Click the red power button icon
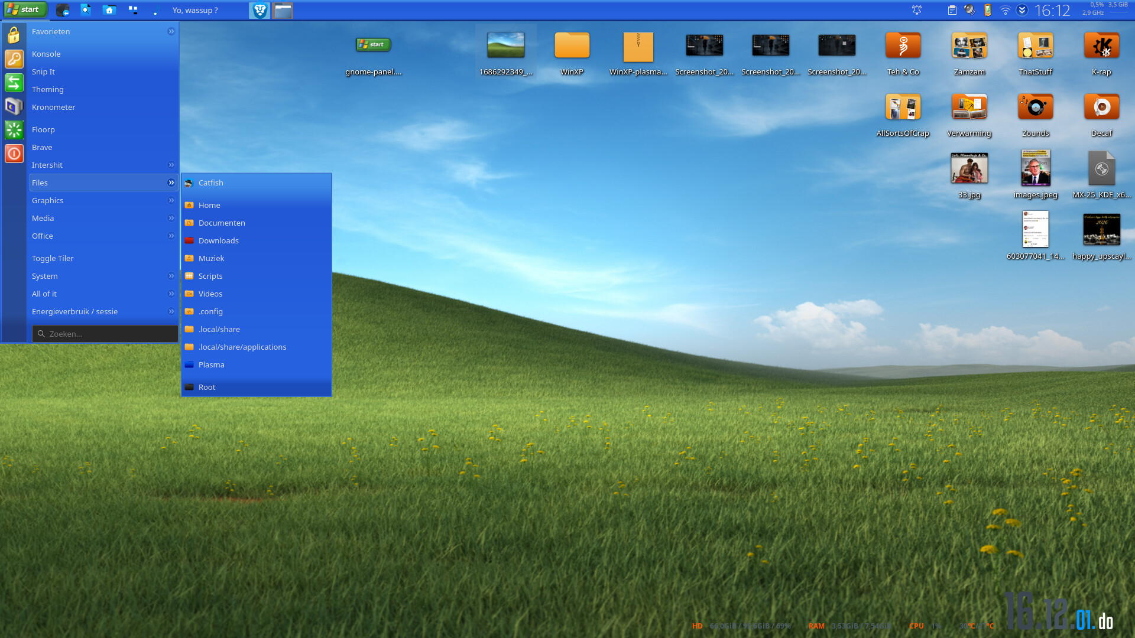The image size is (1135, 638). pyautogui.click(x=14, y=154)
